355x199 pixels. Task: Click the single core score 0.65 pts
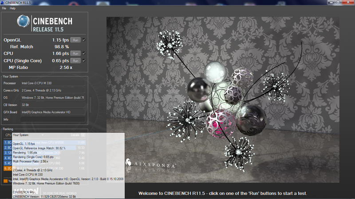click(60, 61)
